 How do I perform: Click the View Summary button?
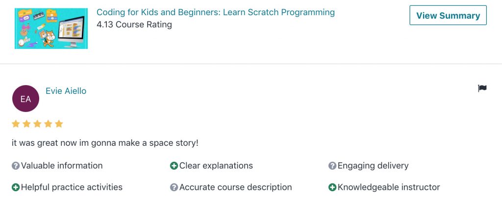(x=448, y=15)
